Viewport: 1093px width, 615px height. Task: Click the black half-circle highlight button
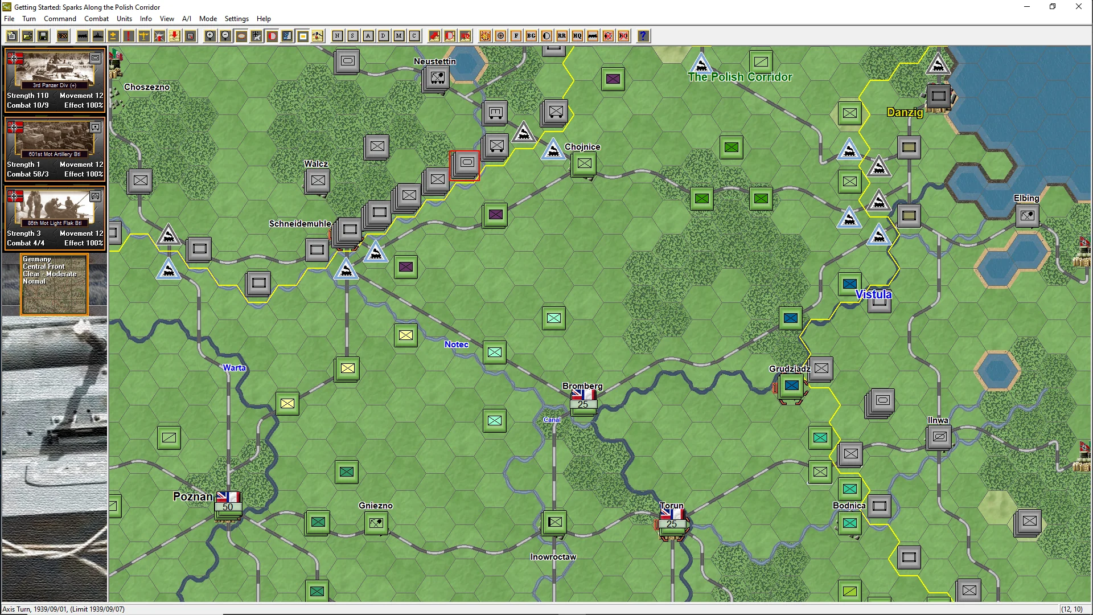pyautogui.click(x=546, y=36)
